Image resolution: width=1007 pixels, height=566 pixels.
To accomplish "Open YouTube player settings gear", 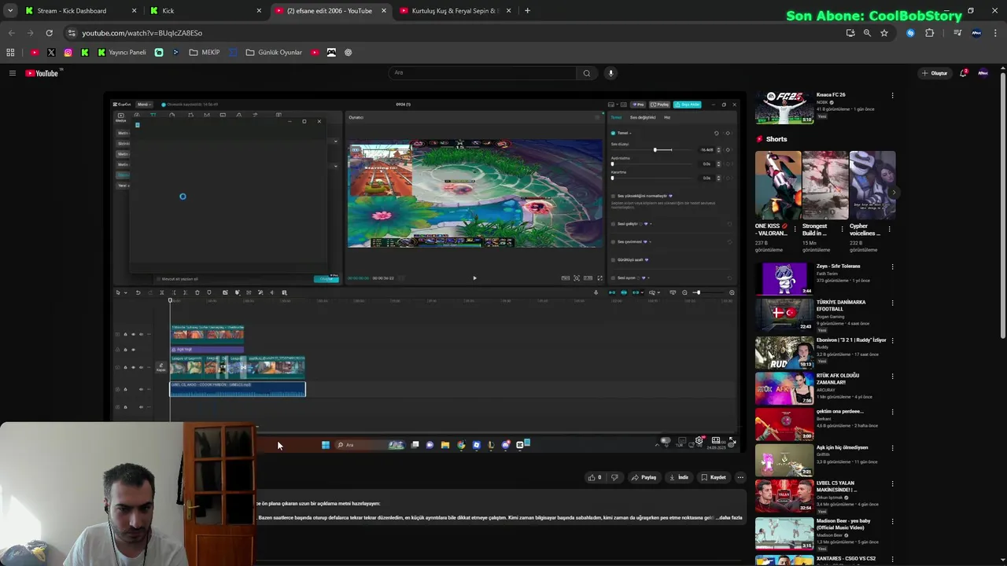I will click(x=699, y=441).
